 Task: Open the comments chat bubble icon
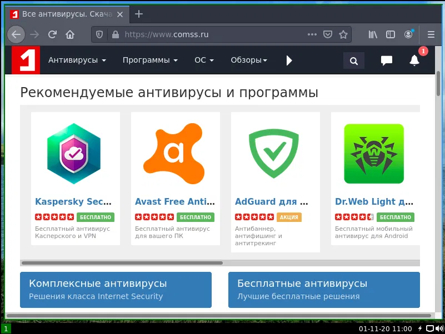click(386, 60)
